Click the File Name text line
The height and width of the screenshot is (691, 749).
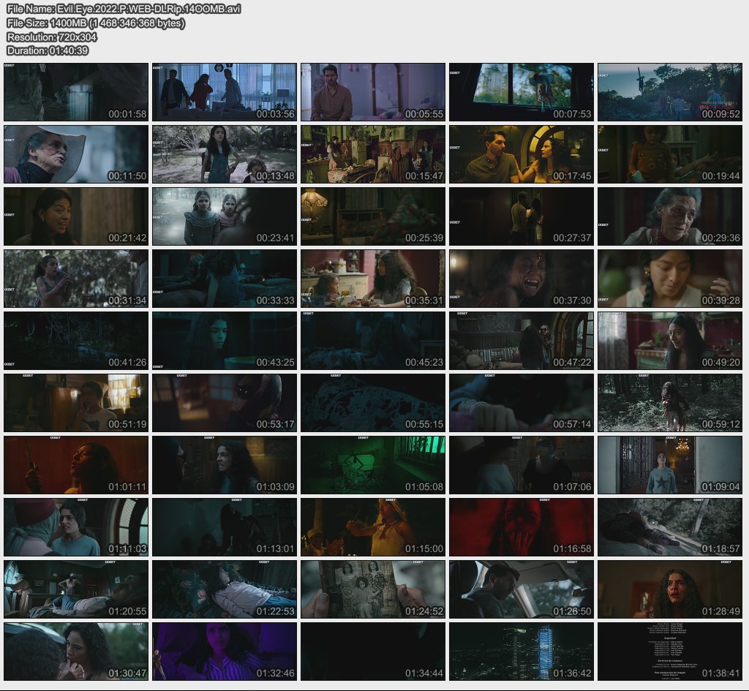tap(124, 9)
